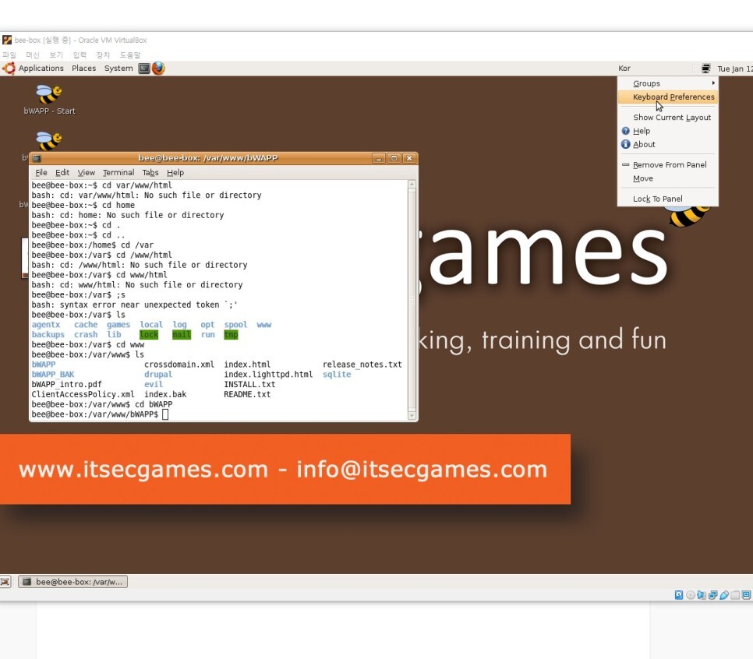The height and width of the screenshot is (659, 753).
Task: Expand the Groups submenu arrow
Action: point(713,83)
